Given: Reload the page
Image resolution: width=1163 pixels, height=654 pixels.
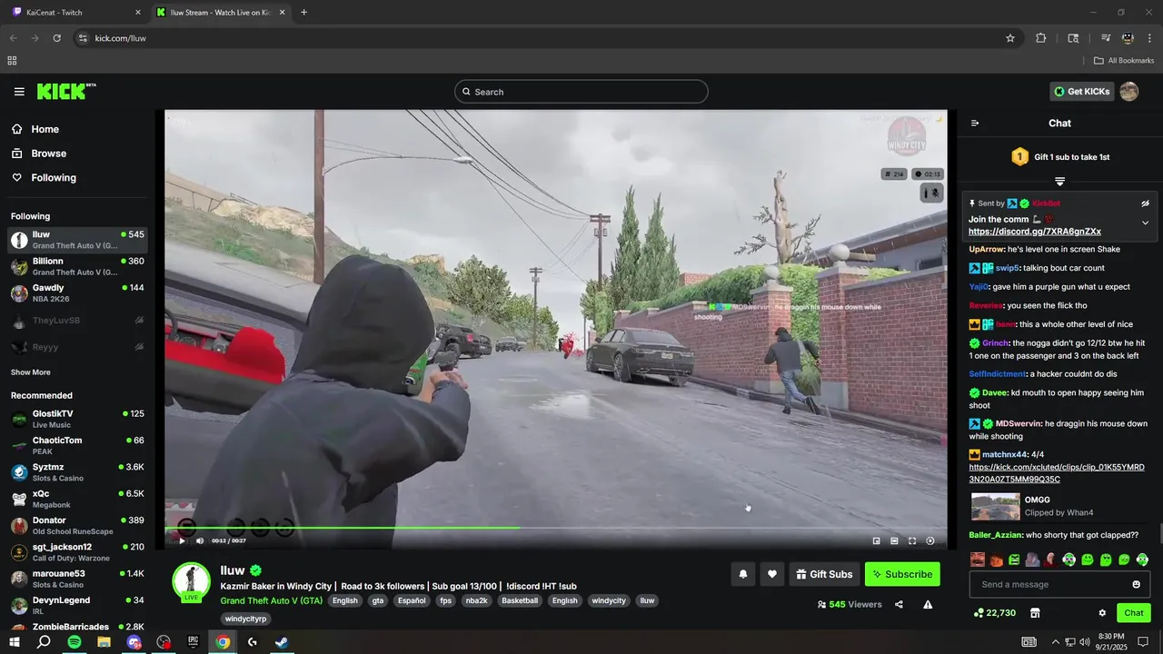Looking at the screenshot, I should (56, 38).
